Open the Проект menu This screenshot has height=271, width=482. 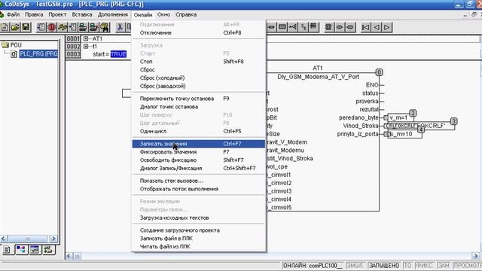[x=57, y=14]
